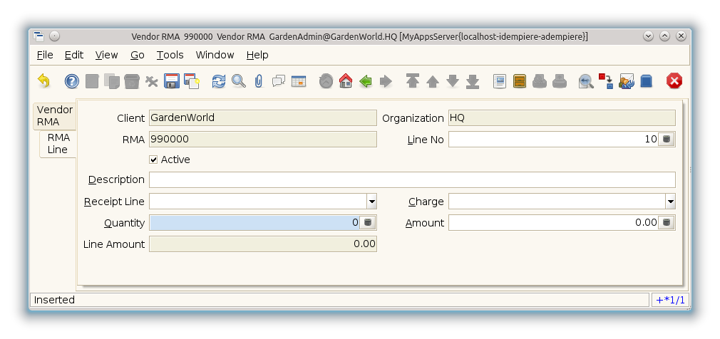The image size is (720, 339).
Task: Open the Window menu
Action: [x=215, y=55]
